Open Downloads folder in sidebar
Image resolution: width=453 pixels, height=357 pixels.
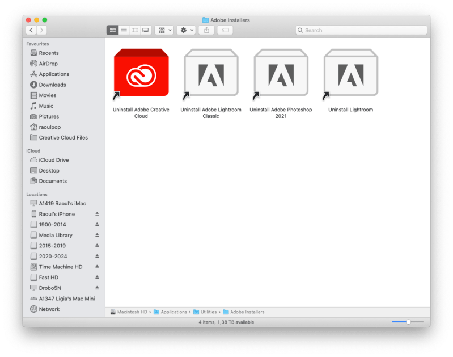(52, 85)
